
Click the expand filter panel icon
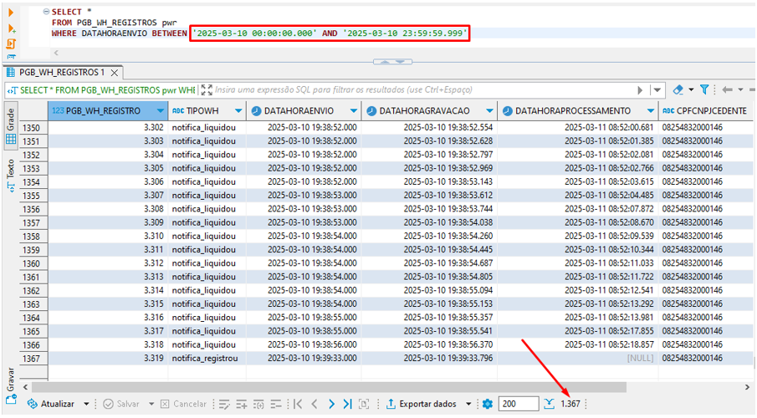[207, 89]
